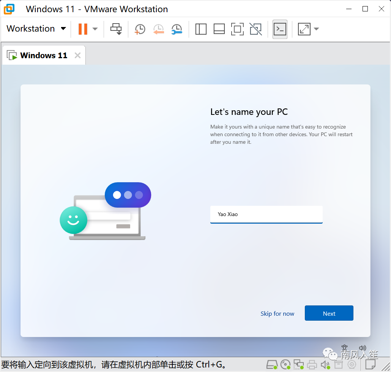Open accessibility options in Windows setup
Screen dimensions: 391x372
click(345, 348)
